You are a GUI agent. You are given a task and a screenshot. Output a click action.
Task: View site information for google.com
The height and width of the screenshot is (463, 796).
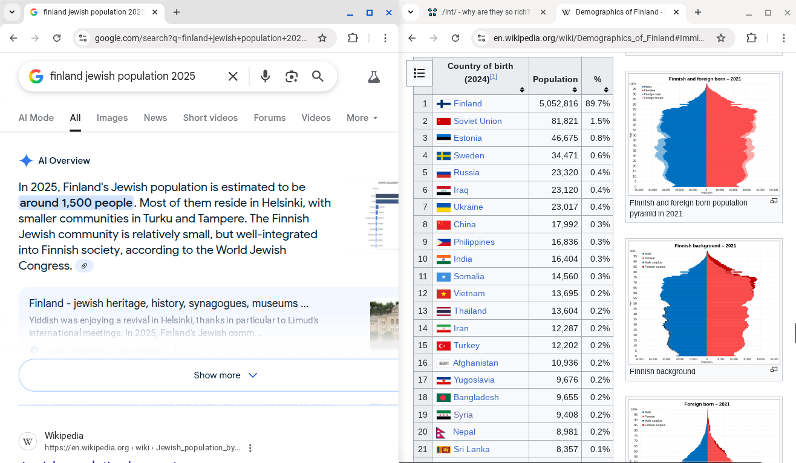(83, 38)
